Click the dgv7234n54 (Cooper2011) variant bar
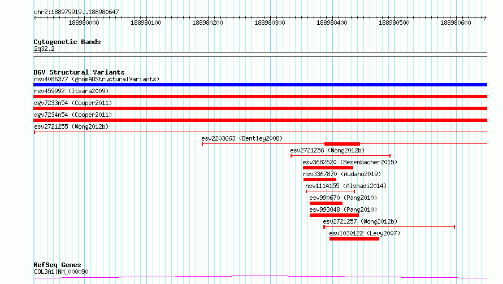Viewport: 503px width, 284px height. pos(260,120)
